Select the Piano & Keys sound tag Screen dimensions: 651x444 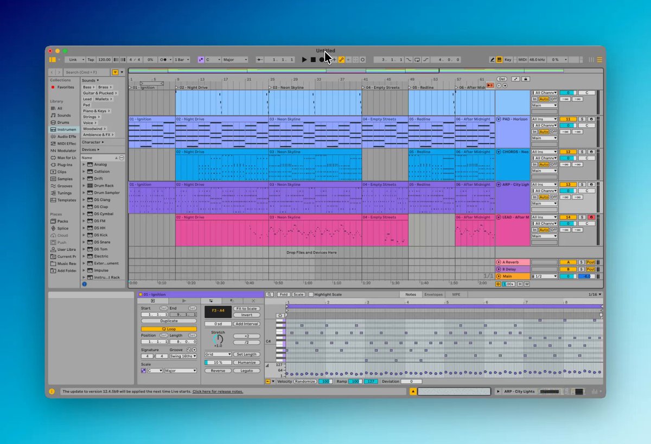click(96, 111)
